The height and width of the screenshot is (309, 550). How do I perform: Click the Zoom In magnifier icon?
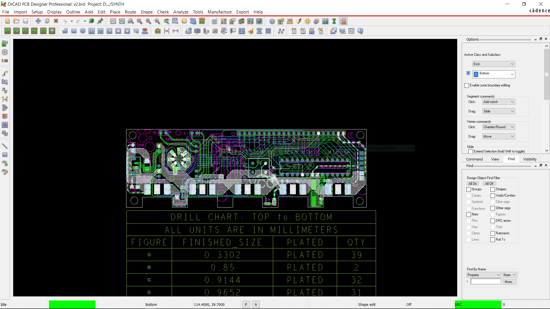(148, 21)
